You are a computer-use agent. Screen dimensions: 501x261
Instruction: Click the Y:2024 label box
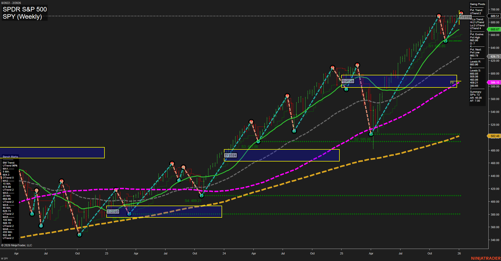pyautogui.click(x=231, y=155)
